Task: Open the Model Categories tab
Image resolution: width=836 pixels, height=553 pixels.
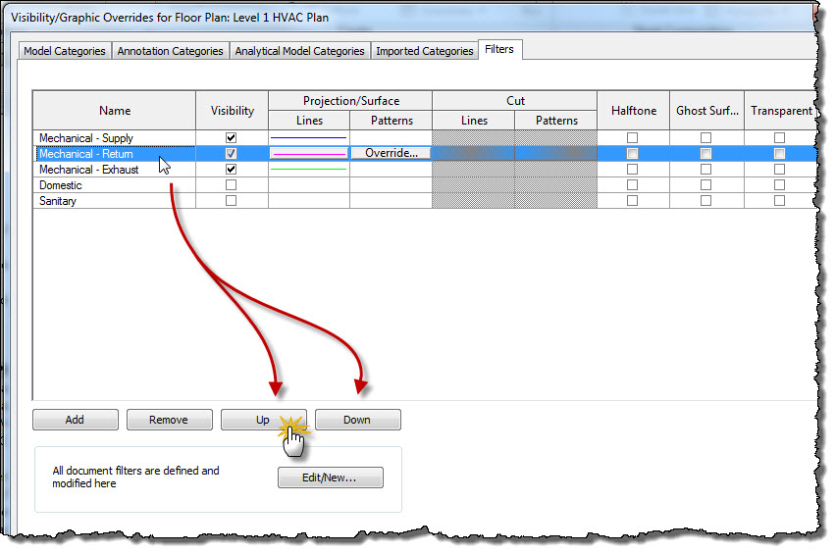Action: click(x=65, y=51)
